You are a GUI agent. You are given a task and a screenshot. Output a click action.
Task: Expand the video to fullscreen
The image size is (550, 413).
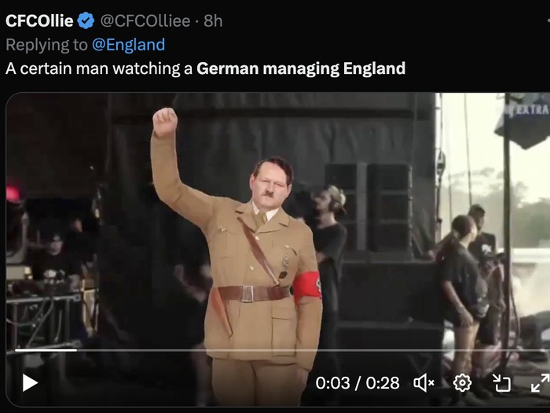541,383
